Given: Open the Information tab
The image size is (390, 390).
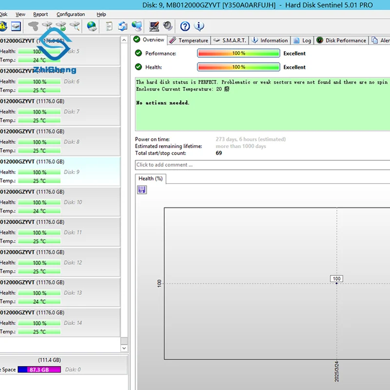Looking at the screenshot, I should (x=270, y=40).
